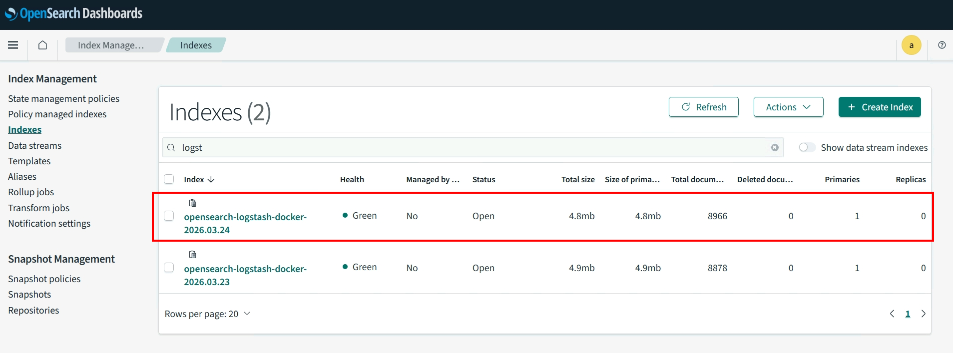The image size is (953, 353).
Task: Open Policy managed indexes
Action: tap(57, 114)
